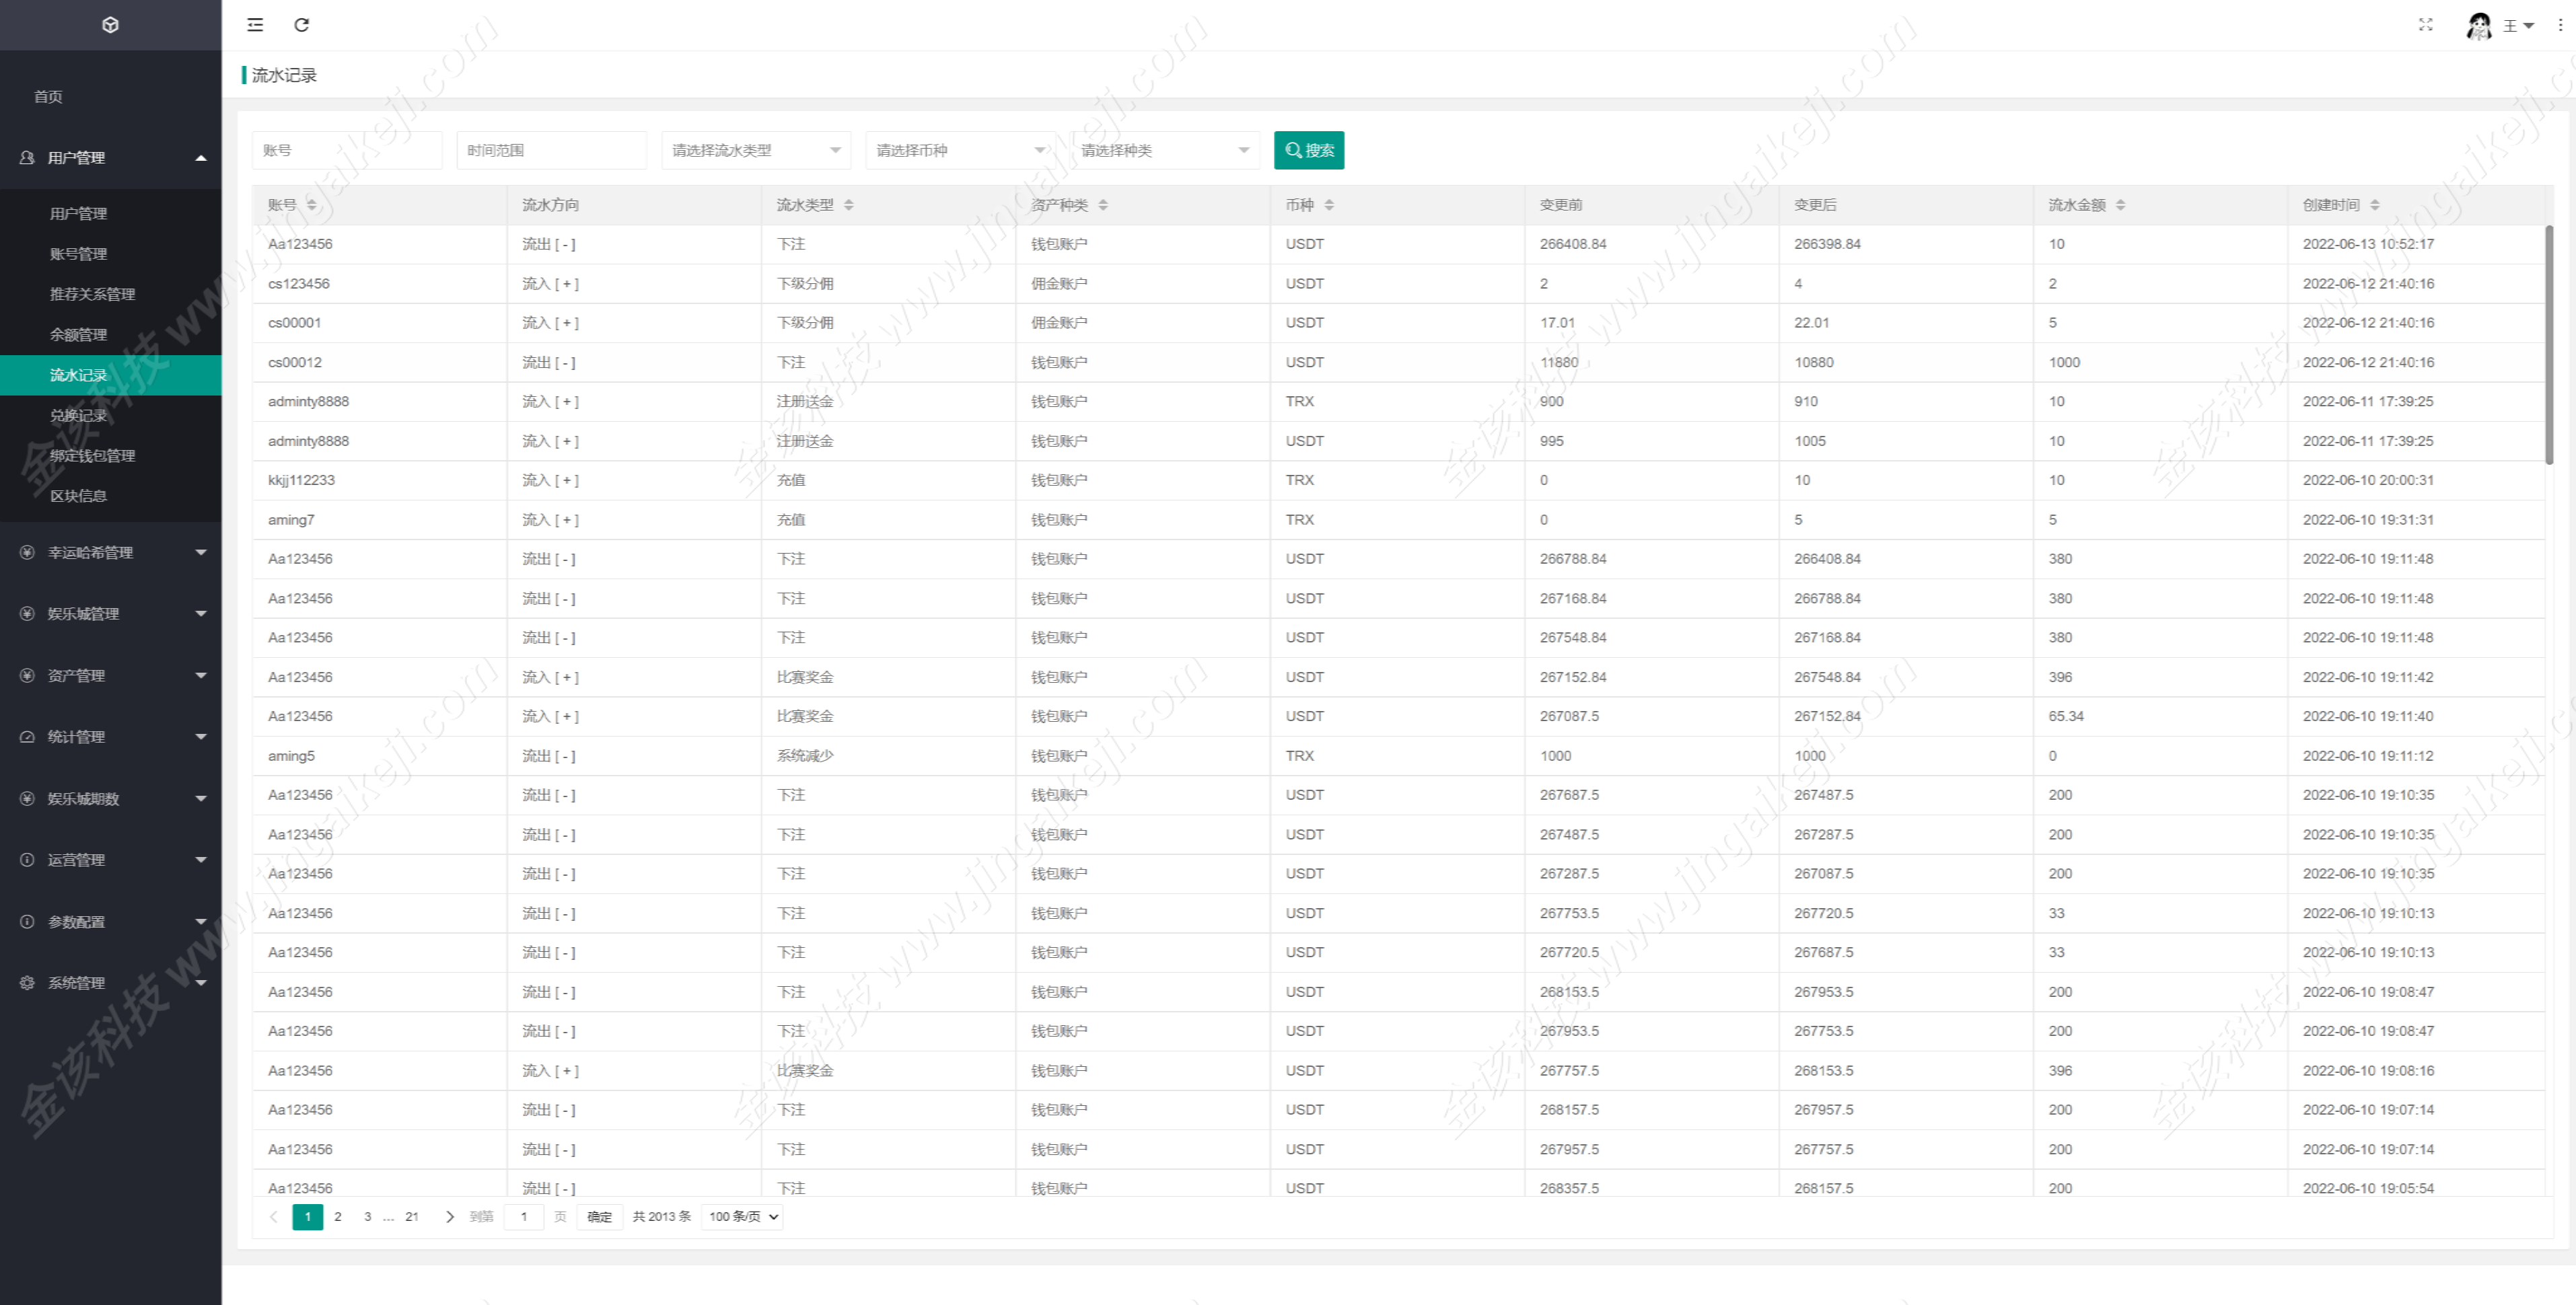Open the 王 user account dropdown
Screen dimensions: 2576x1305
point(2519,26)
